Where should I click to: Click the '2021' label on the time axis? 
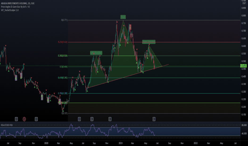click(121, 143)
